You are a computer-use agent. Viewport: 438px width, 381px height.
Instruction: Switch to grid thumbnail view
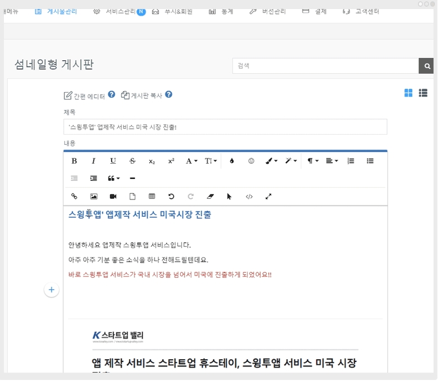(409, 93)
